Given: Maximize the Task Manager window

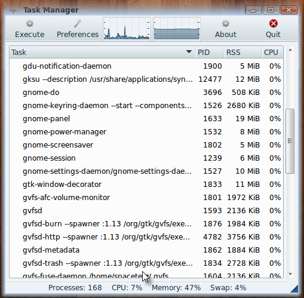Looking at the screenshot, I should [271, 10].
